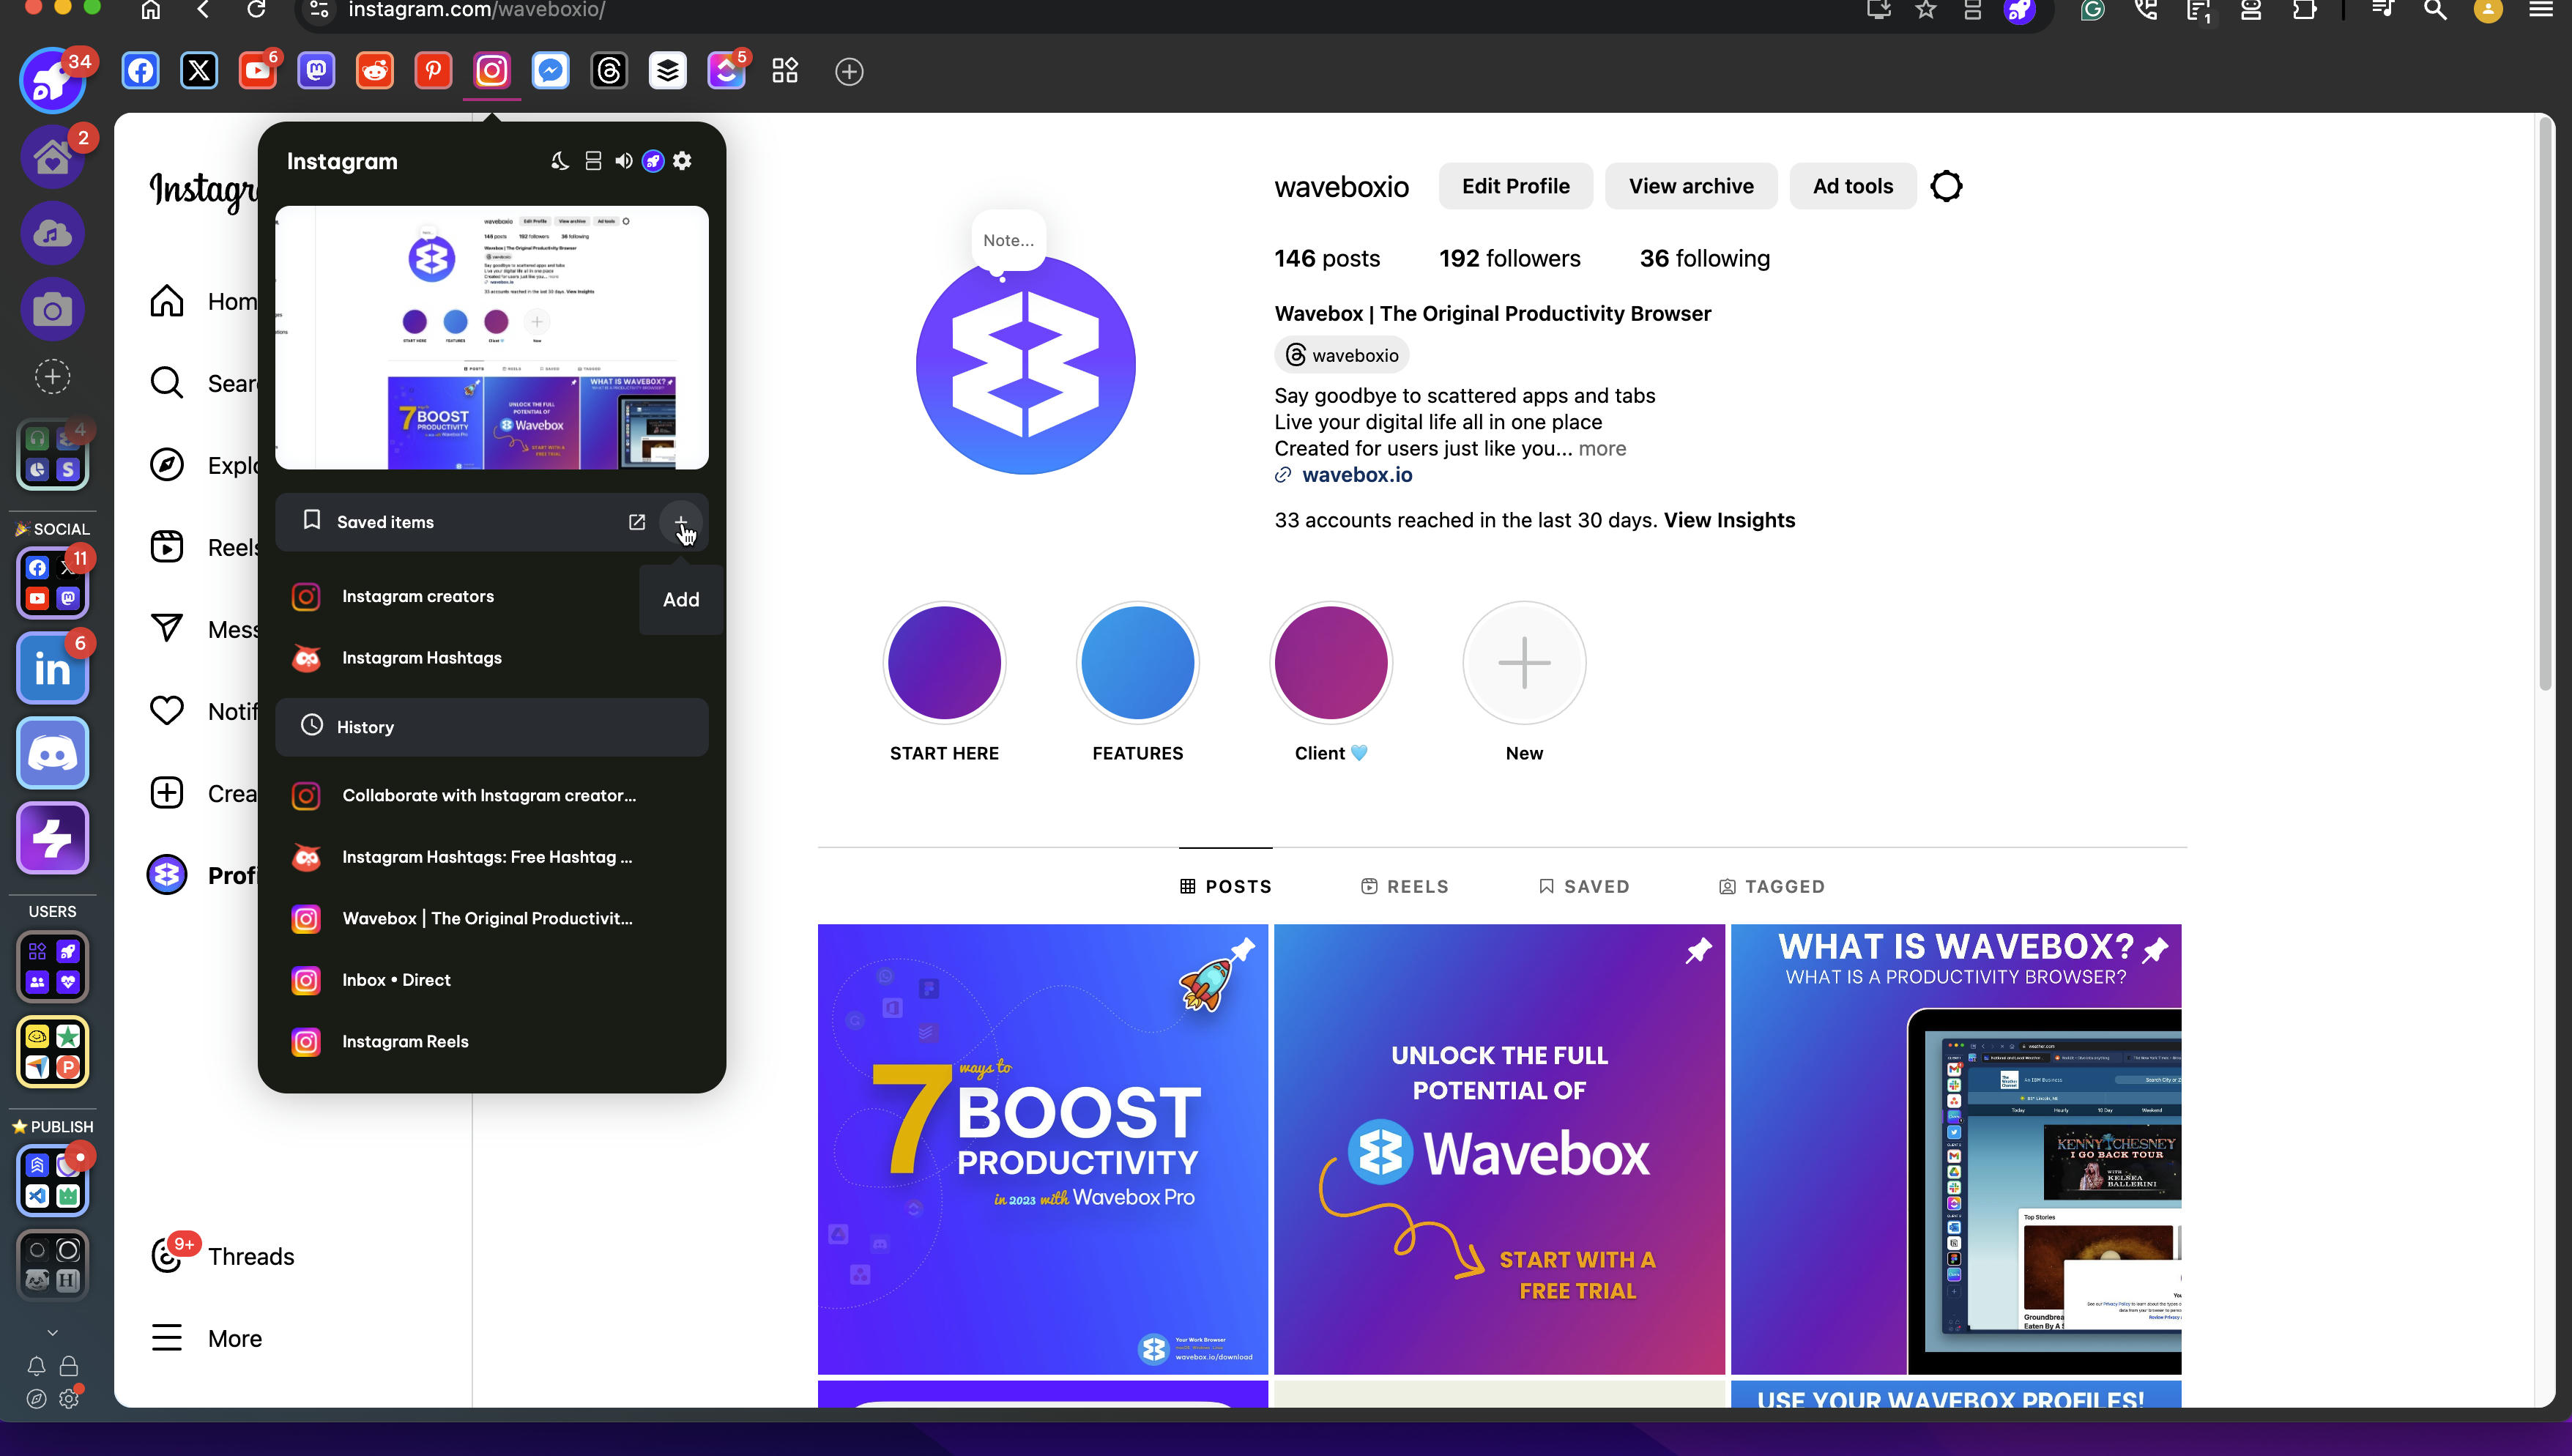2572x1456 pixels.
Task: Mute Instagram with the speaker icon
Action: (624, 161)
